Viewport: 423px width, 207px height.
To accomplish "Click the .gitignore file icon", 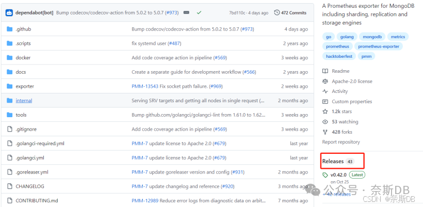I will [10, 129].
